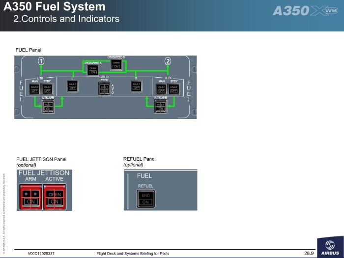Toggle the R TK MAN pump pushbutton
Screen dimensions: 344x258
pos(161,89)
